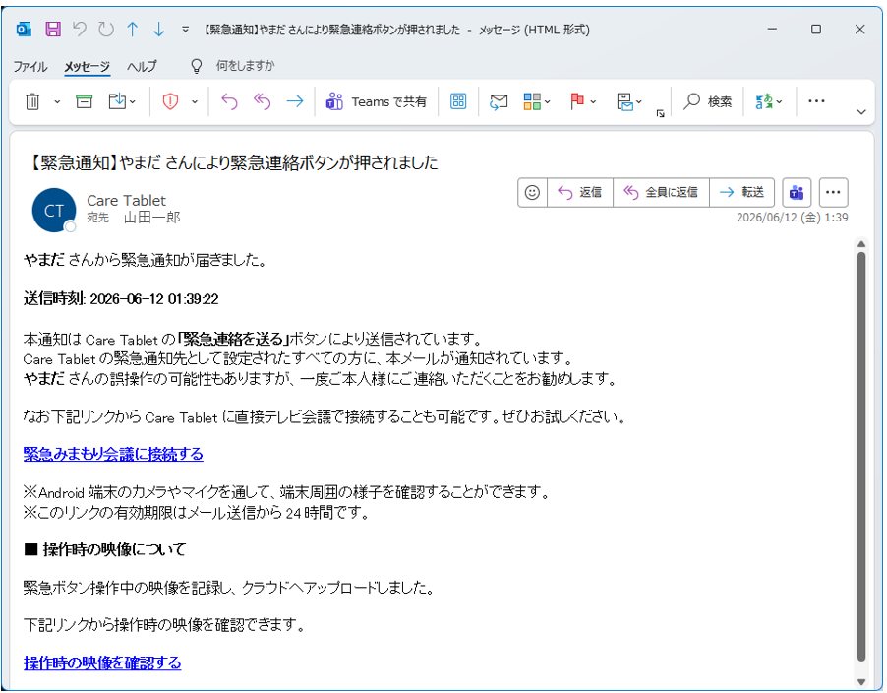
Task: Click the recipient 山田一郎
Action: tap(151, 218)
